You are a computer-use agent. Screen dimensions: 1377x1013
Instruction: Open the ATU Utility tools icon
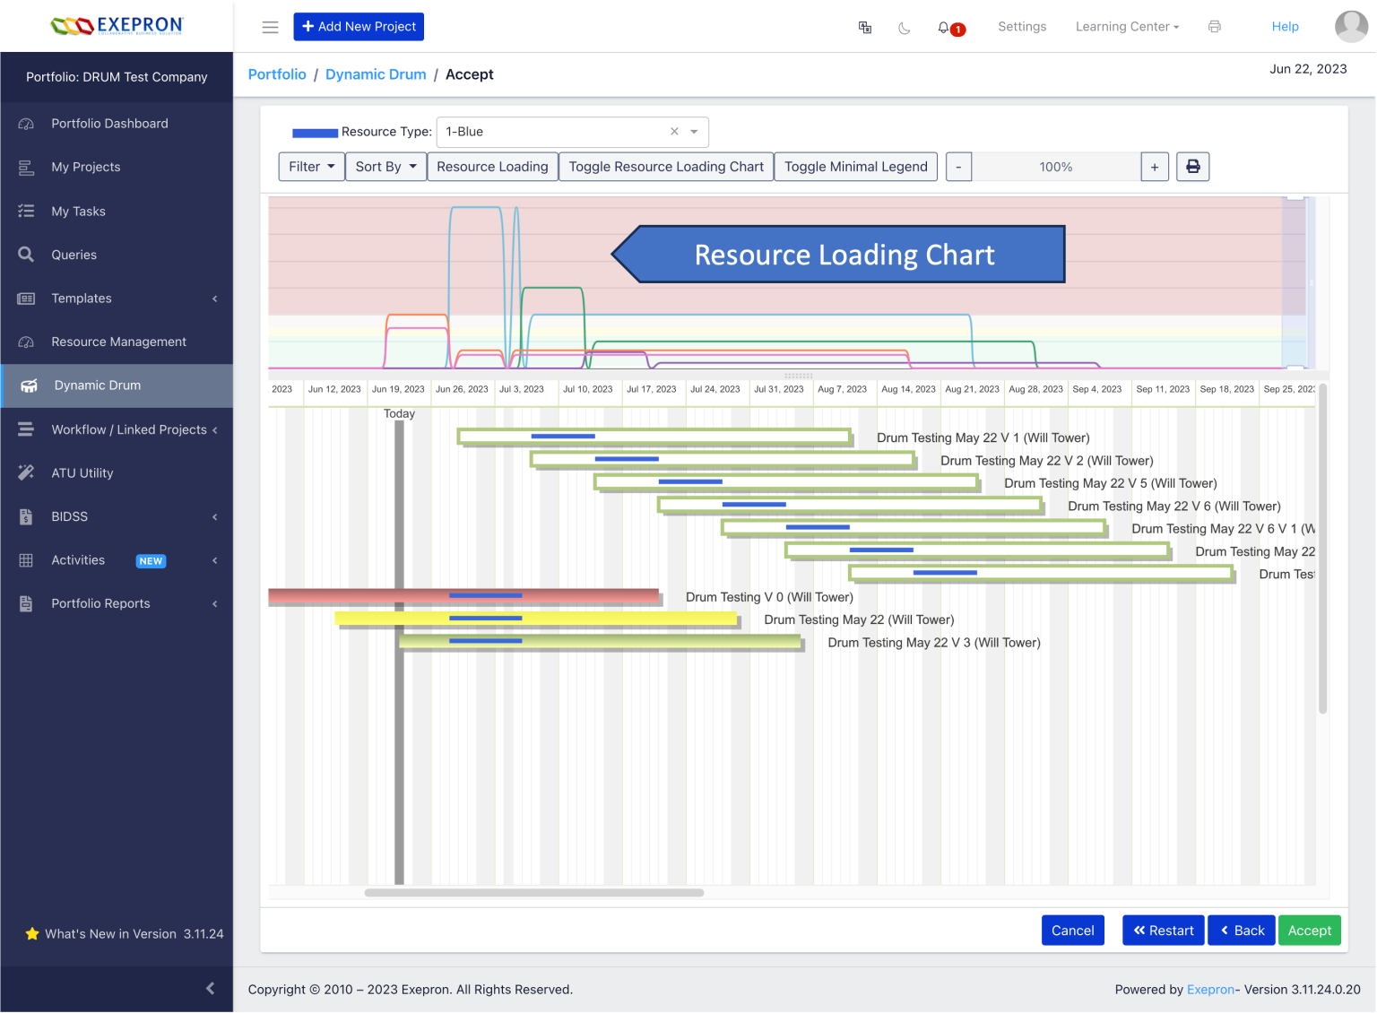point(27,472)
